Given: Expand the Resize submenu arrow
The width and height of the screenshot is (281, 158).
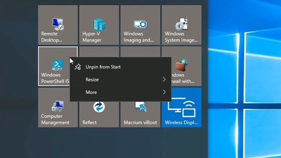Looking at the screenshot, I should pos(164,79).
